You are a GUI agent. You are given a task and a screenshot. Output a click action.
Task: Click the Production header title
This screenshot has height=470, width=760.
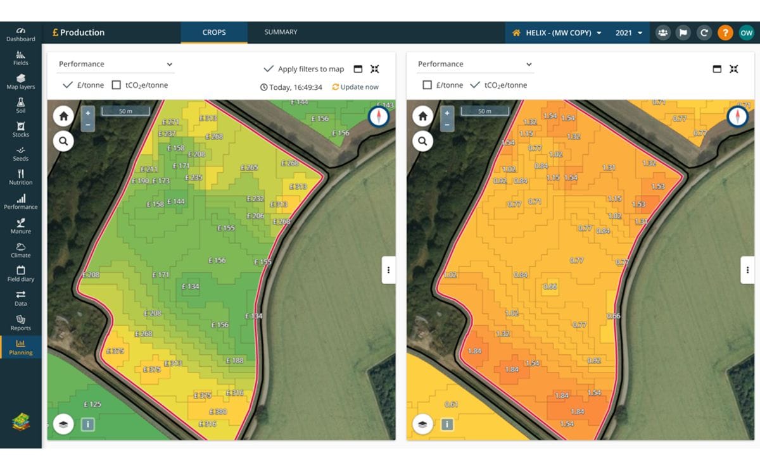79,32
